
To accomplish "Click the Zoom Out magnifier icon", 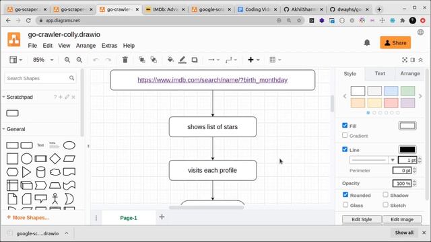I will [x=79, y=60].
